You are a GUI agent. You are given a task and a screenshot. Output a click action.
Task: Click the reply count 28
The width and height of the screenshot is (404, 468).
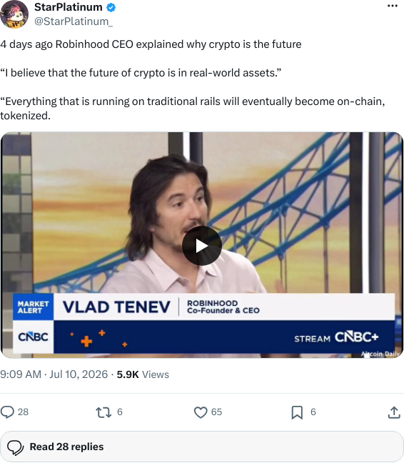click(x=23, y=412)
